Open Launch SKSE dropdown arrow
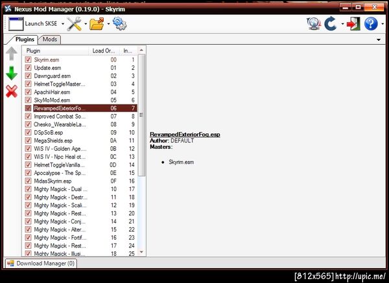Viewport: 389px width, 283px height. (x=63, y=24)
